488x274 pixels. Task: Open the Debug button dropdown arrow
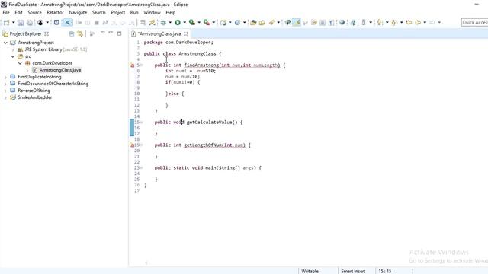tap(170, 22)
